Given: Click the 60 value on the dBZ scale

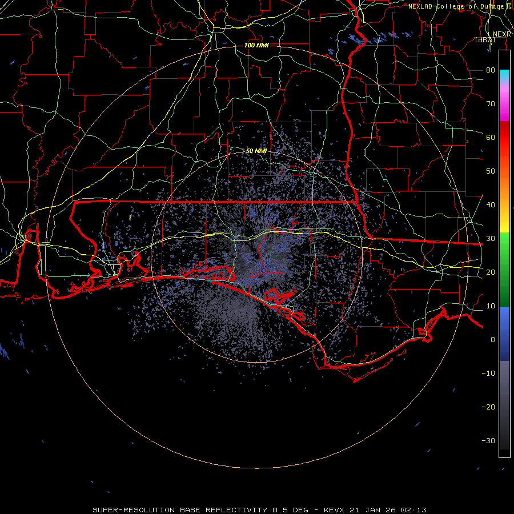Looking at the screenshot, I should click(491, 137).
